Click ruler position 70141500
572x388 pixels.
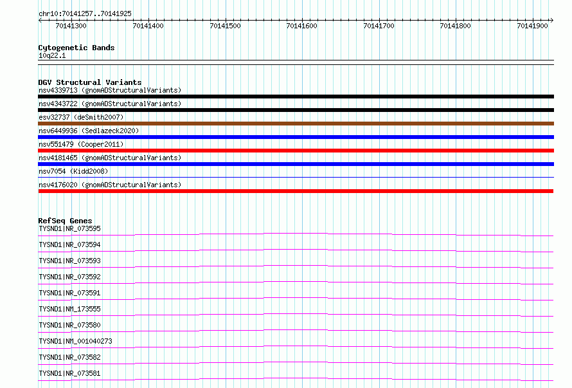pos(225,26)
